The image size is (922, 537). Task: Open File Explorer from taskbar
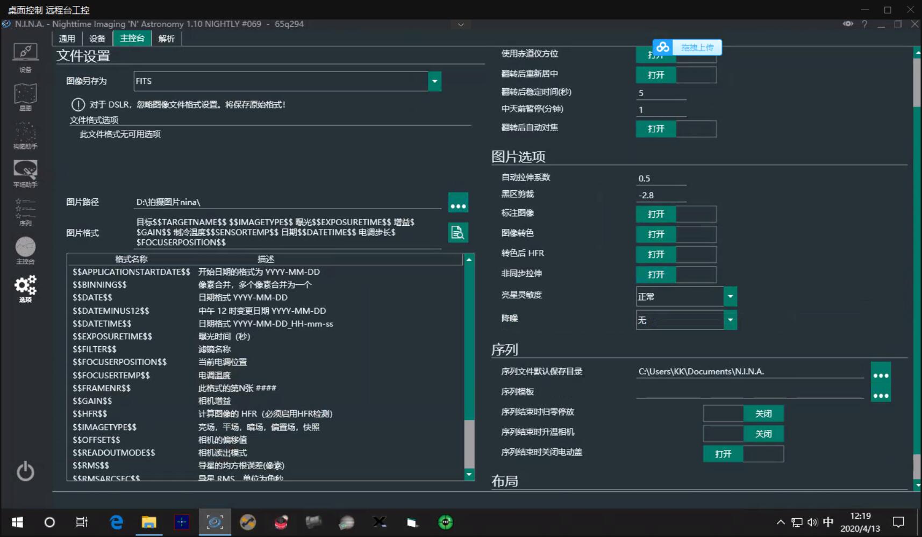(x=149, y=522)
